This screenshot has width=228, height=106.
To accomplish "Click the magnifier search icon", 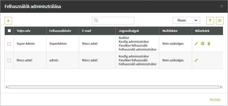I will 96,21.
